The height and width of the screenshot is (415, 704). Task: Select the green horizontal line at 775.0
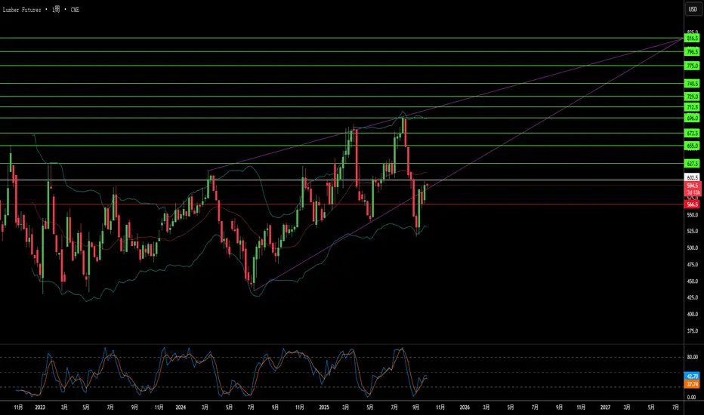tap(341, 66)
